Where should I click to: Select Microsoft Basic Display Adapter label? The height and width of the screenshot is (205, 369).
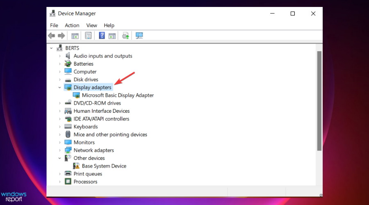[x=118, y=95]
